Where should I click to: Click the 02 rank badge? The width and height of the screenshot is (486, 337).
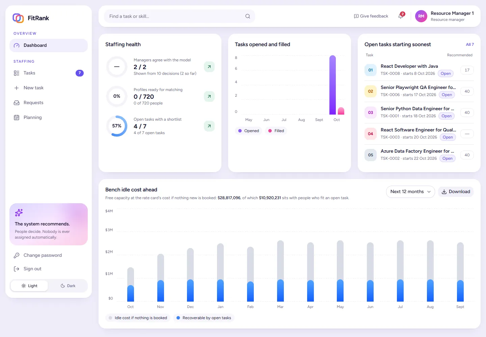point(371,91)
